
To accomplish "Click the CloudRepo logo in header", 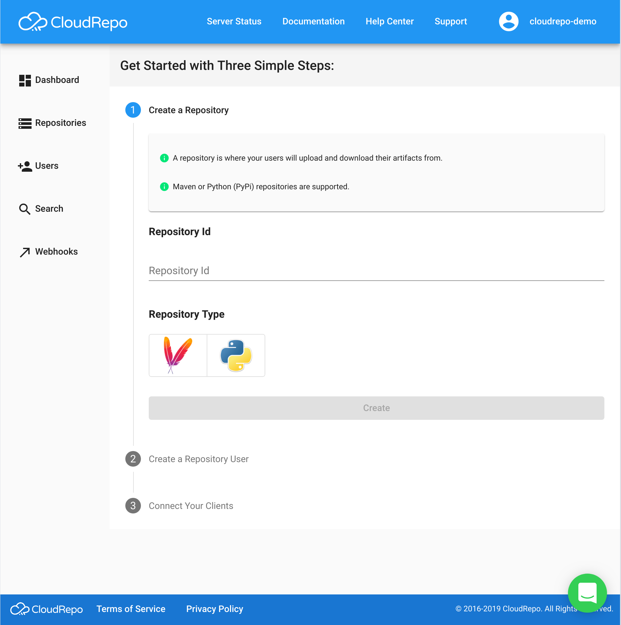I will pos(73,22).
